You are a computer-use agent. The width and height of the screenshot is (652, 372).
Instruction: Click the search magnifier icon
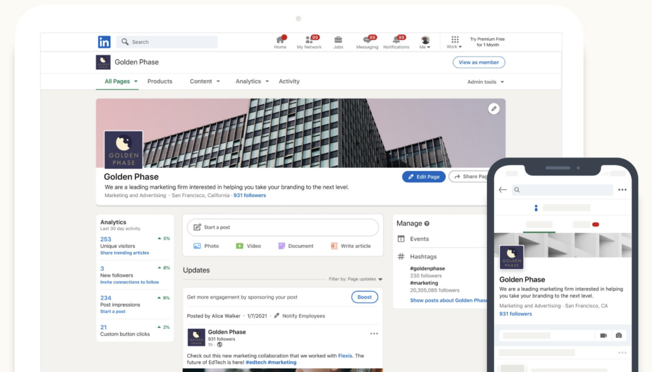(125, 41)
